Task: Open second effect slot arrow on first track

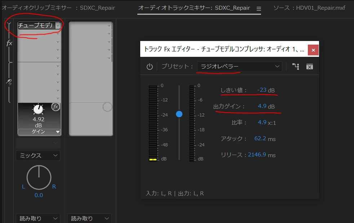Action: click(58, 34)
